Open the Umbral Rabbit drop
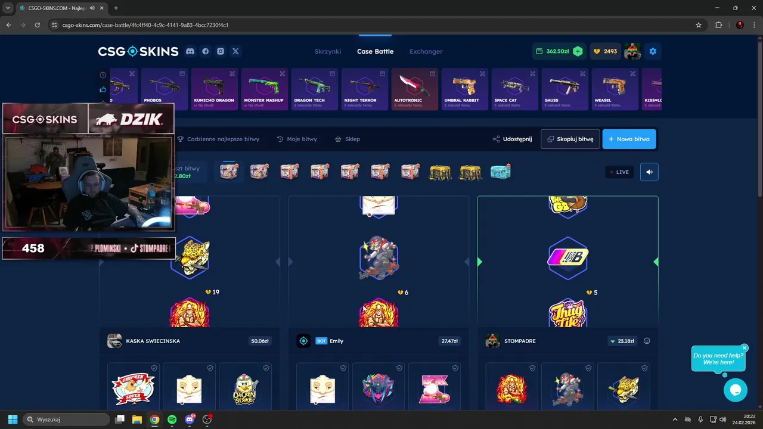Screen dimensions: 763x429 [x=465, y=89]
